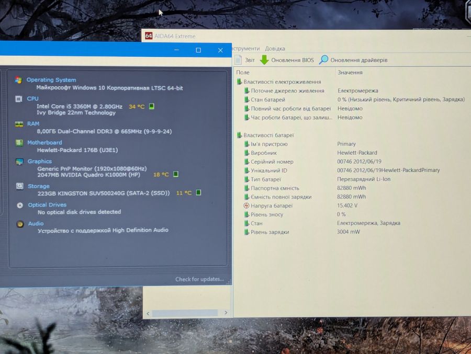Viewport: 471px width, 354px height.
Task: Open the Довідка menu in AIDA64
Action: 275,49
